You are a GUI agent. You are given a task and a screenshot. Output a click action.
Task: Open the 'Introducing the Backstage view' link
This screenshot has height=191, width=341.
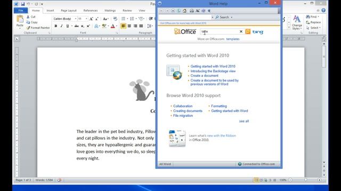pos(213,71)
